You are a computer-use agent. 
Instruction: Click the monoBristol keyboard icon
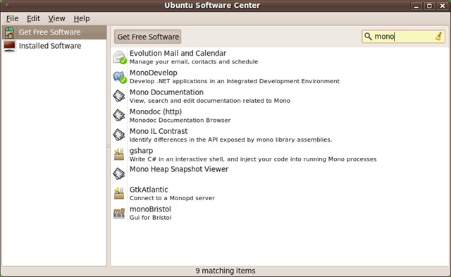pyautogui.click(x=119, y=213)
